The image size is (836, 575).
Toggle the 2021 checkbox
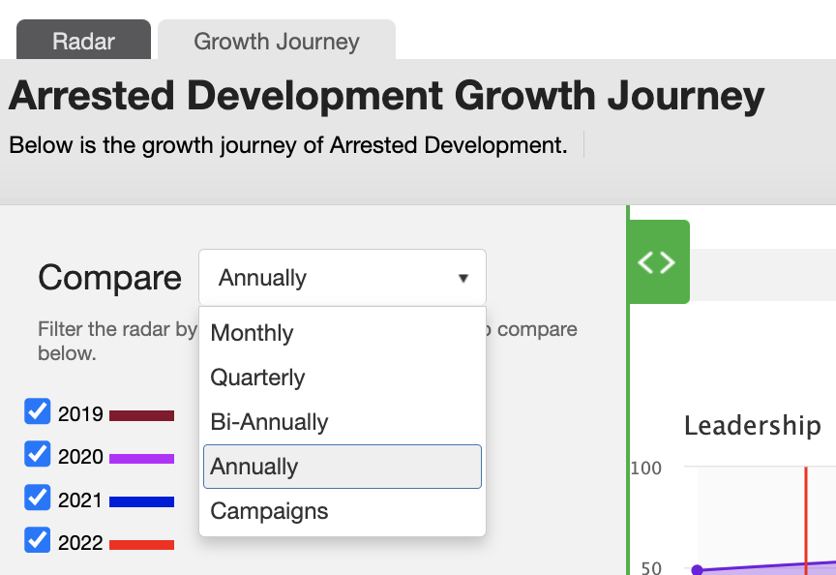click(38, 498)
